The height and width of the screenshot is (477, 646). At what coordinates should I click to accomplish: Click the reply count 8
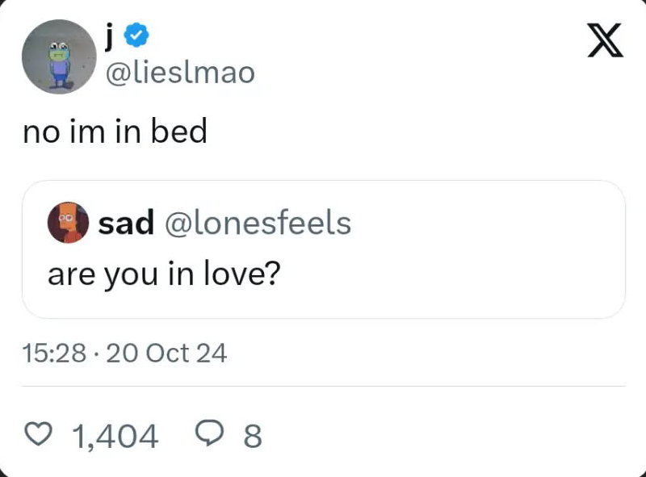pos(252,437)
